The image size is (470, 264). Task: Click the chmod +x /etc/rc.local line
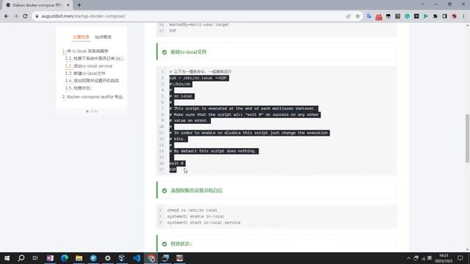coord(192,210)
